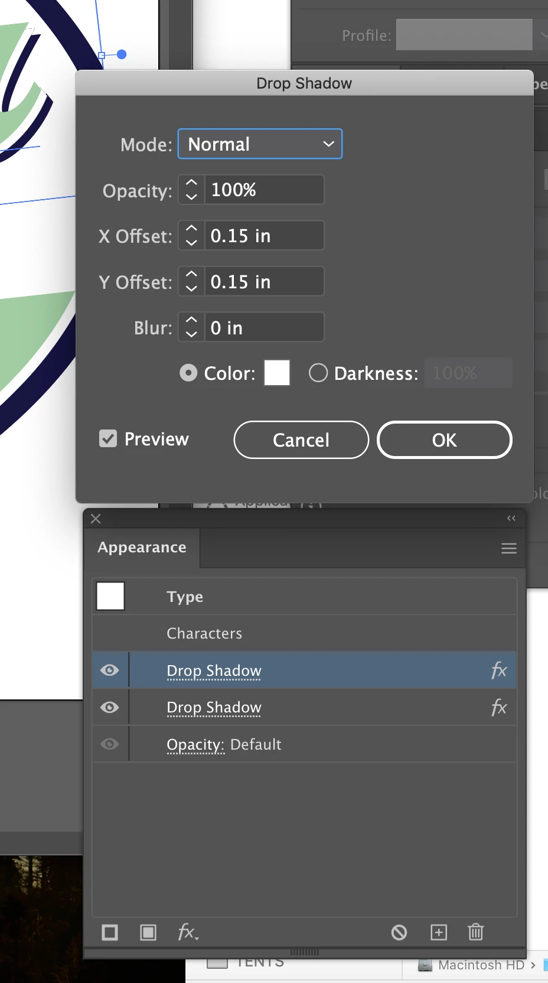
Task: Select the Characters row
Action: click(305, 633)
